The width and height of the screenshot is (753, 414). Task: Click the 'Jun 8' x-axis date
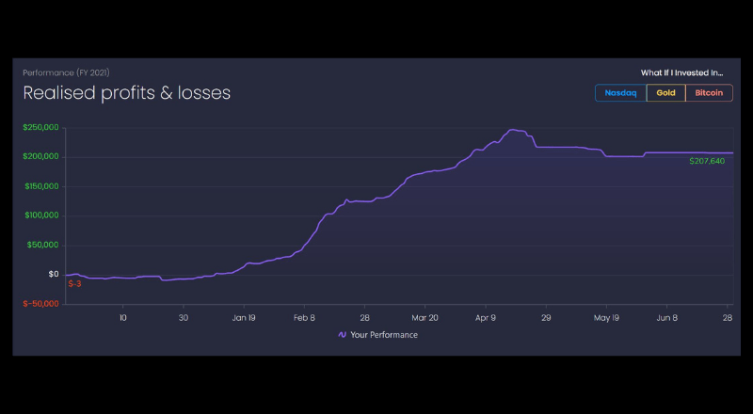pos(666,318)
